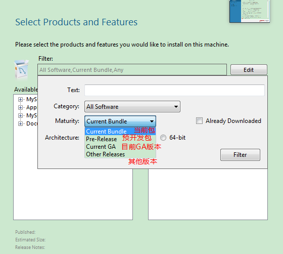Focus the Text filter input field

(174, 90)
